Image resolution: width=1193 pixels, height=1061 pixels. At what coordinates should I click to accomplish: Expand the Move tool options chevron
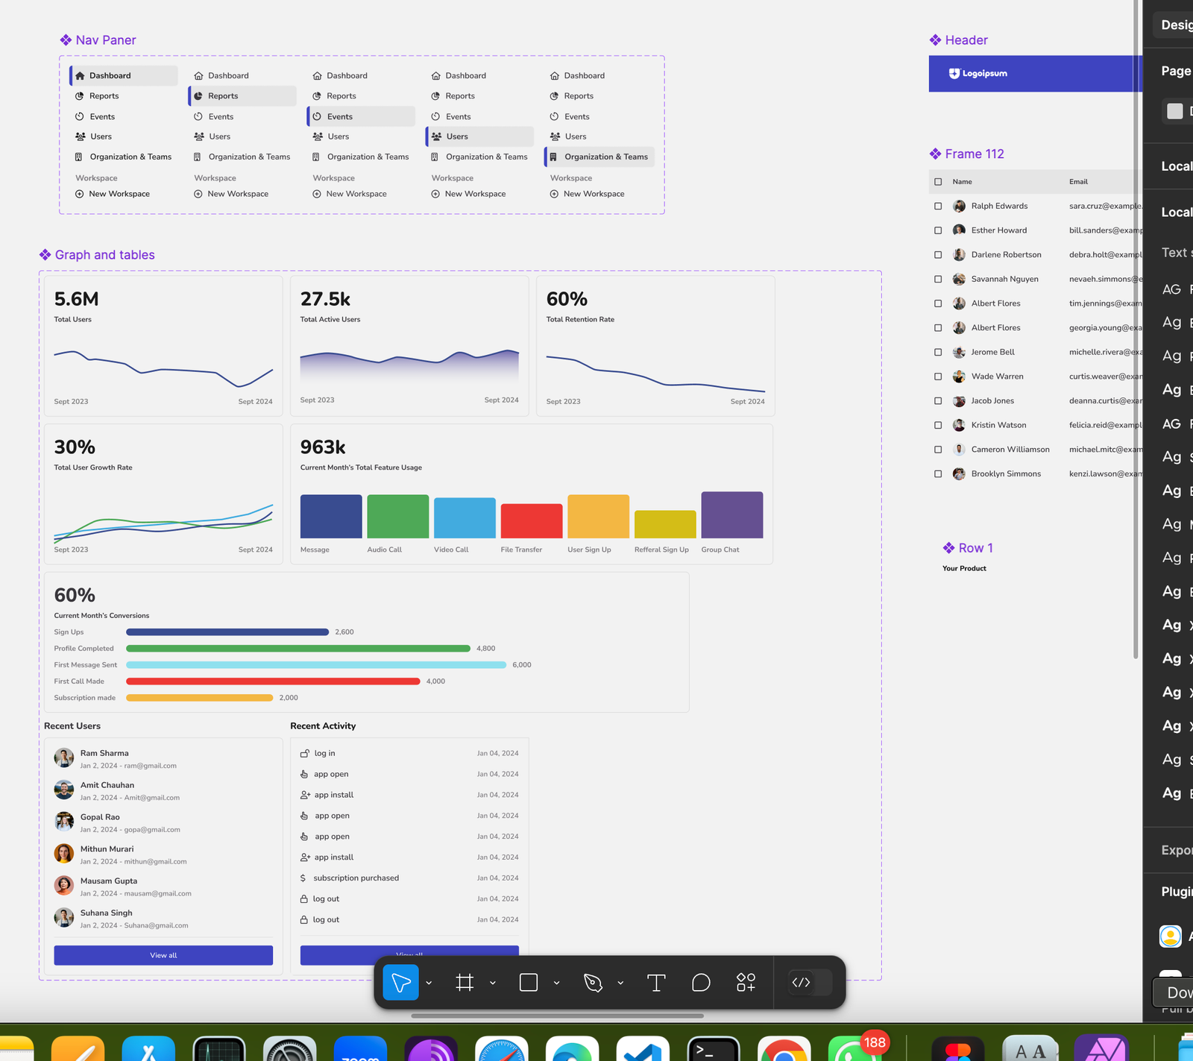[x=429, y=983]
